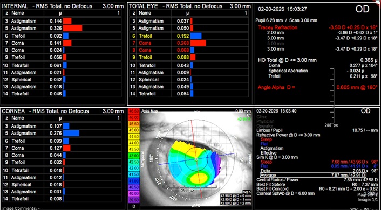This screenshot has height=210, width=381.
Task: Click the Axial Map title label
Action: point(149,111)
